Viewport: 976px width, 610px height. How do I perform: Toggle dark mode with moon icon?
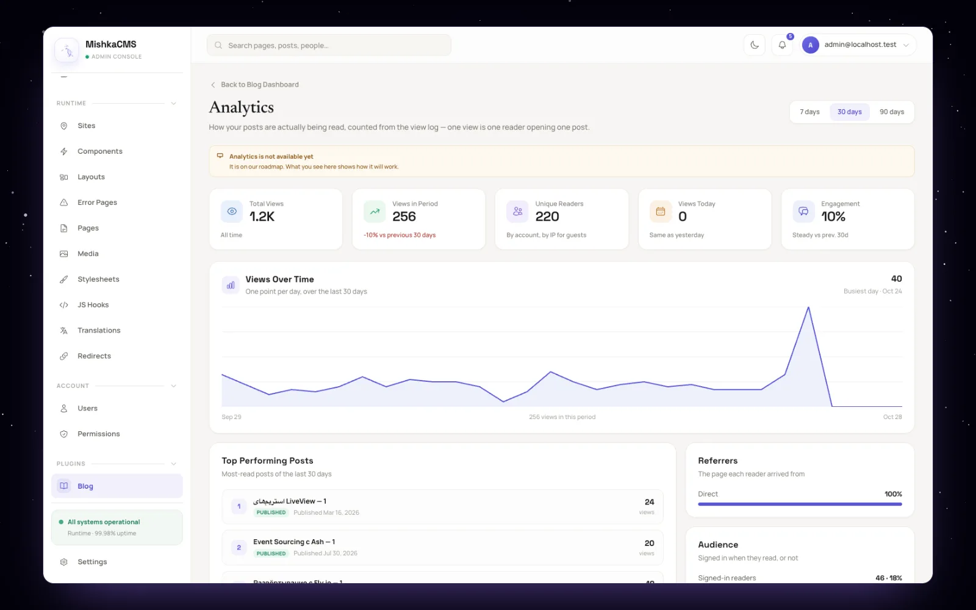click(755, 45)
